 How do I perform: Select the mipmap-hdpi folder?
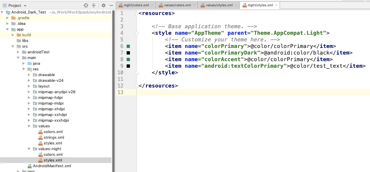(50, 98)
